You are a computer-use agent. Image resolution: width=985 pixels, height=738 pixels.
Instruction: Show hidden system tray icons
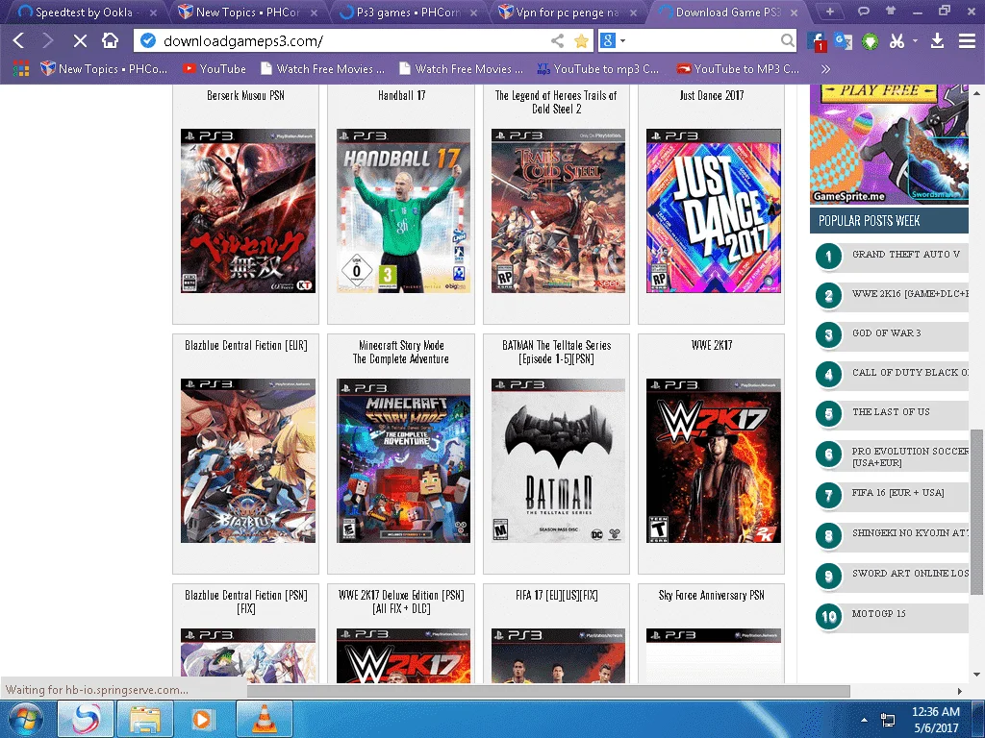click(x=865, y=720)
